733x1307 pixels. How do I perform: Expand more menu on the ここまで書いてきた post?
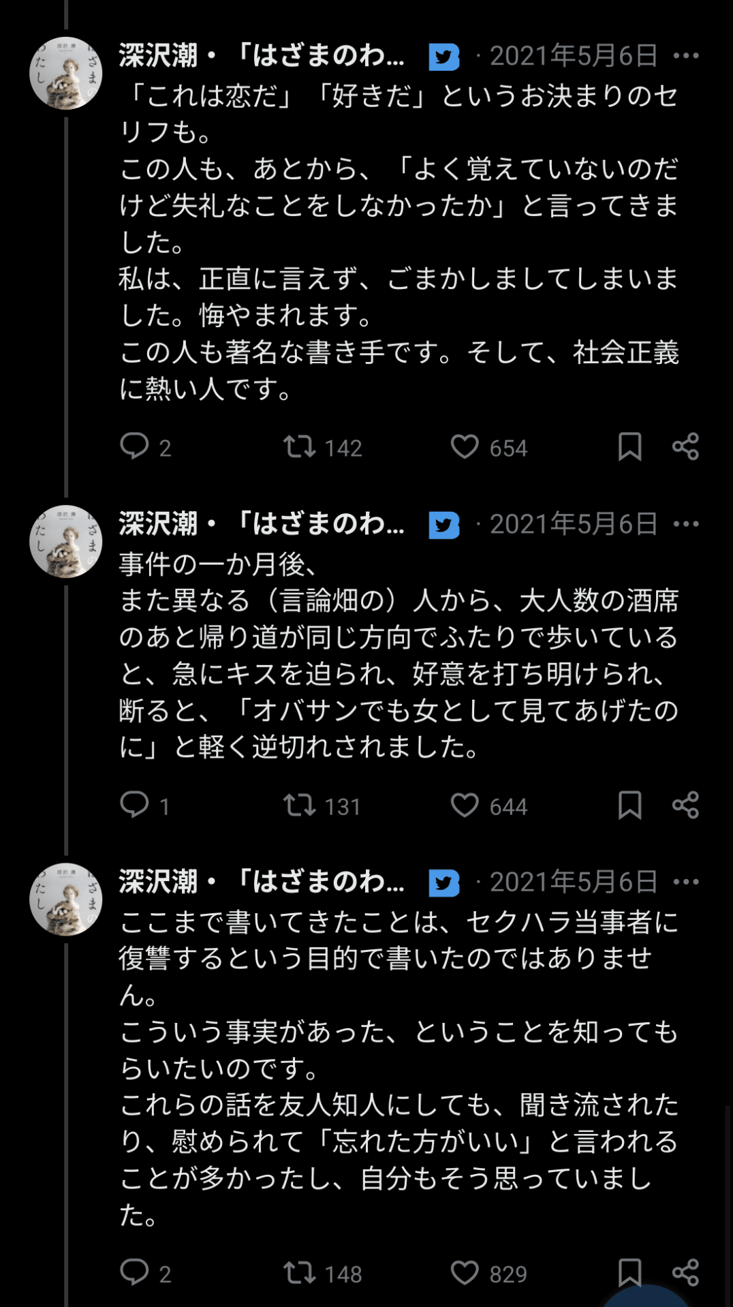686,882
